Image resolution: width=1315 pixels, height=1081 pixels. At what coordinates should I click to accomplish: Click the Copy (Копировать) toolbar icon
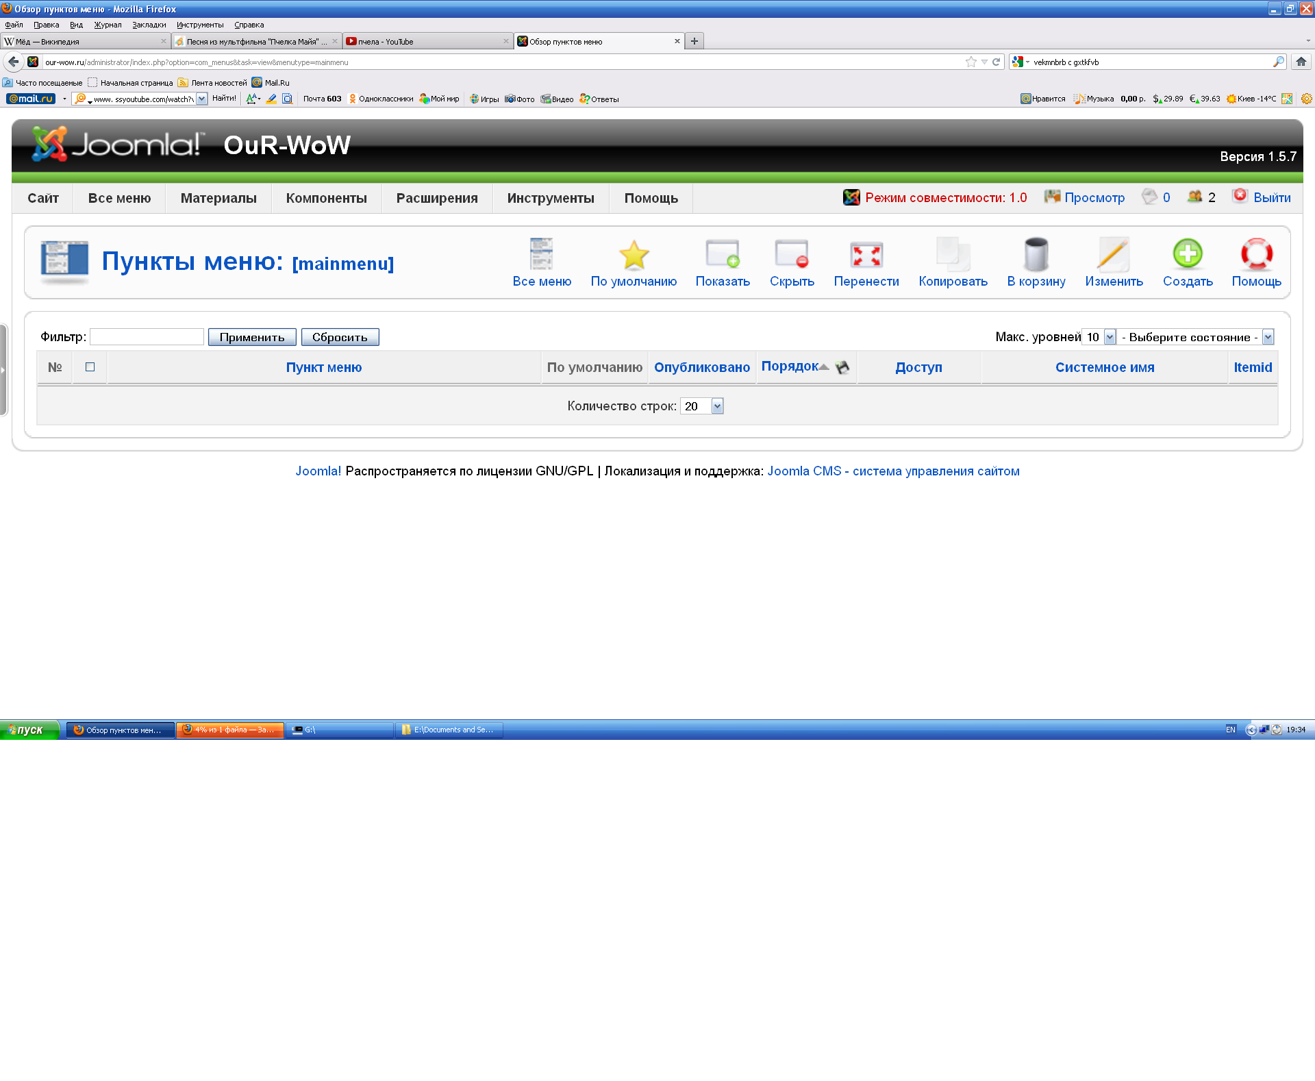952,255
